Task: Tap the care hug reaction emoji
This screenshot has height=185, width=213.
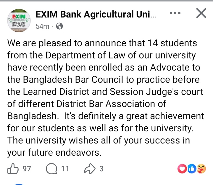Action: tap(201, 169)
